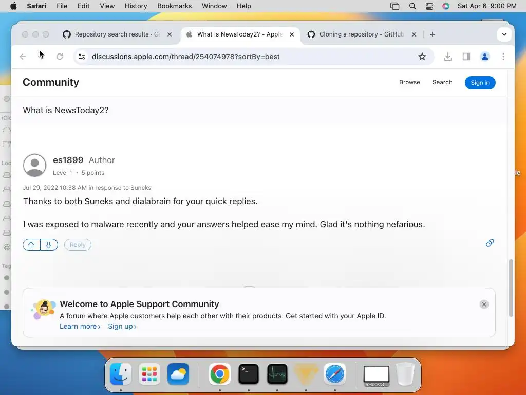Open the Learn more link
The image size is (526, 395).
pyautogui.click(x=80, y=326)
